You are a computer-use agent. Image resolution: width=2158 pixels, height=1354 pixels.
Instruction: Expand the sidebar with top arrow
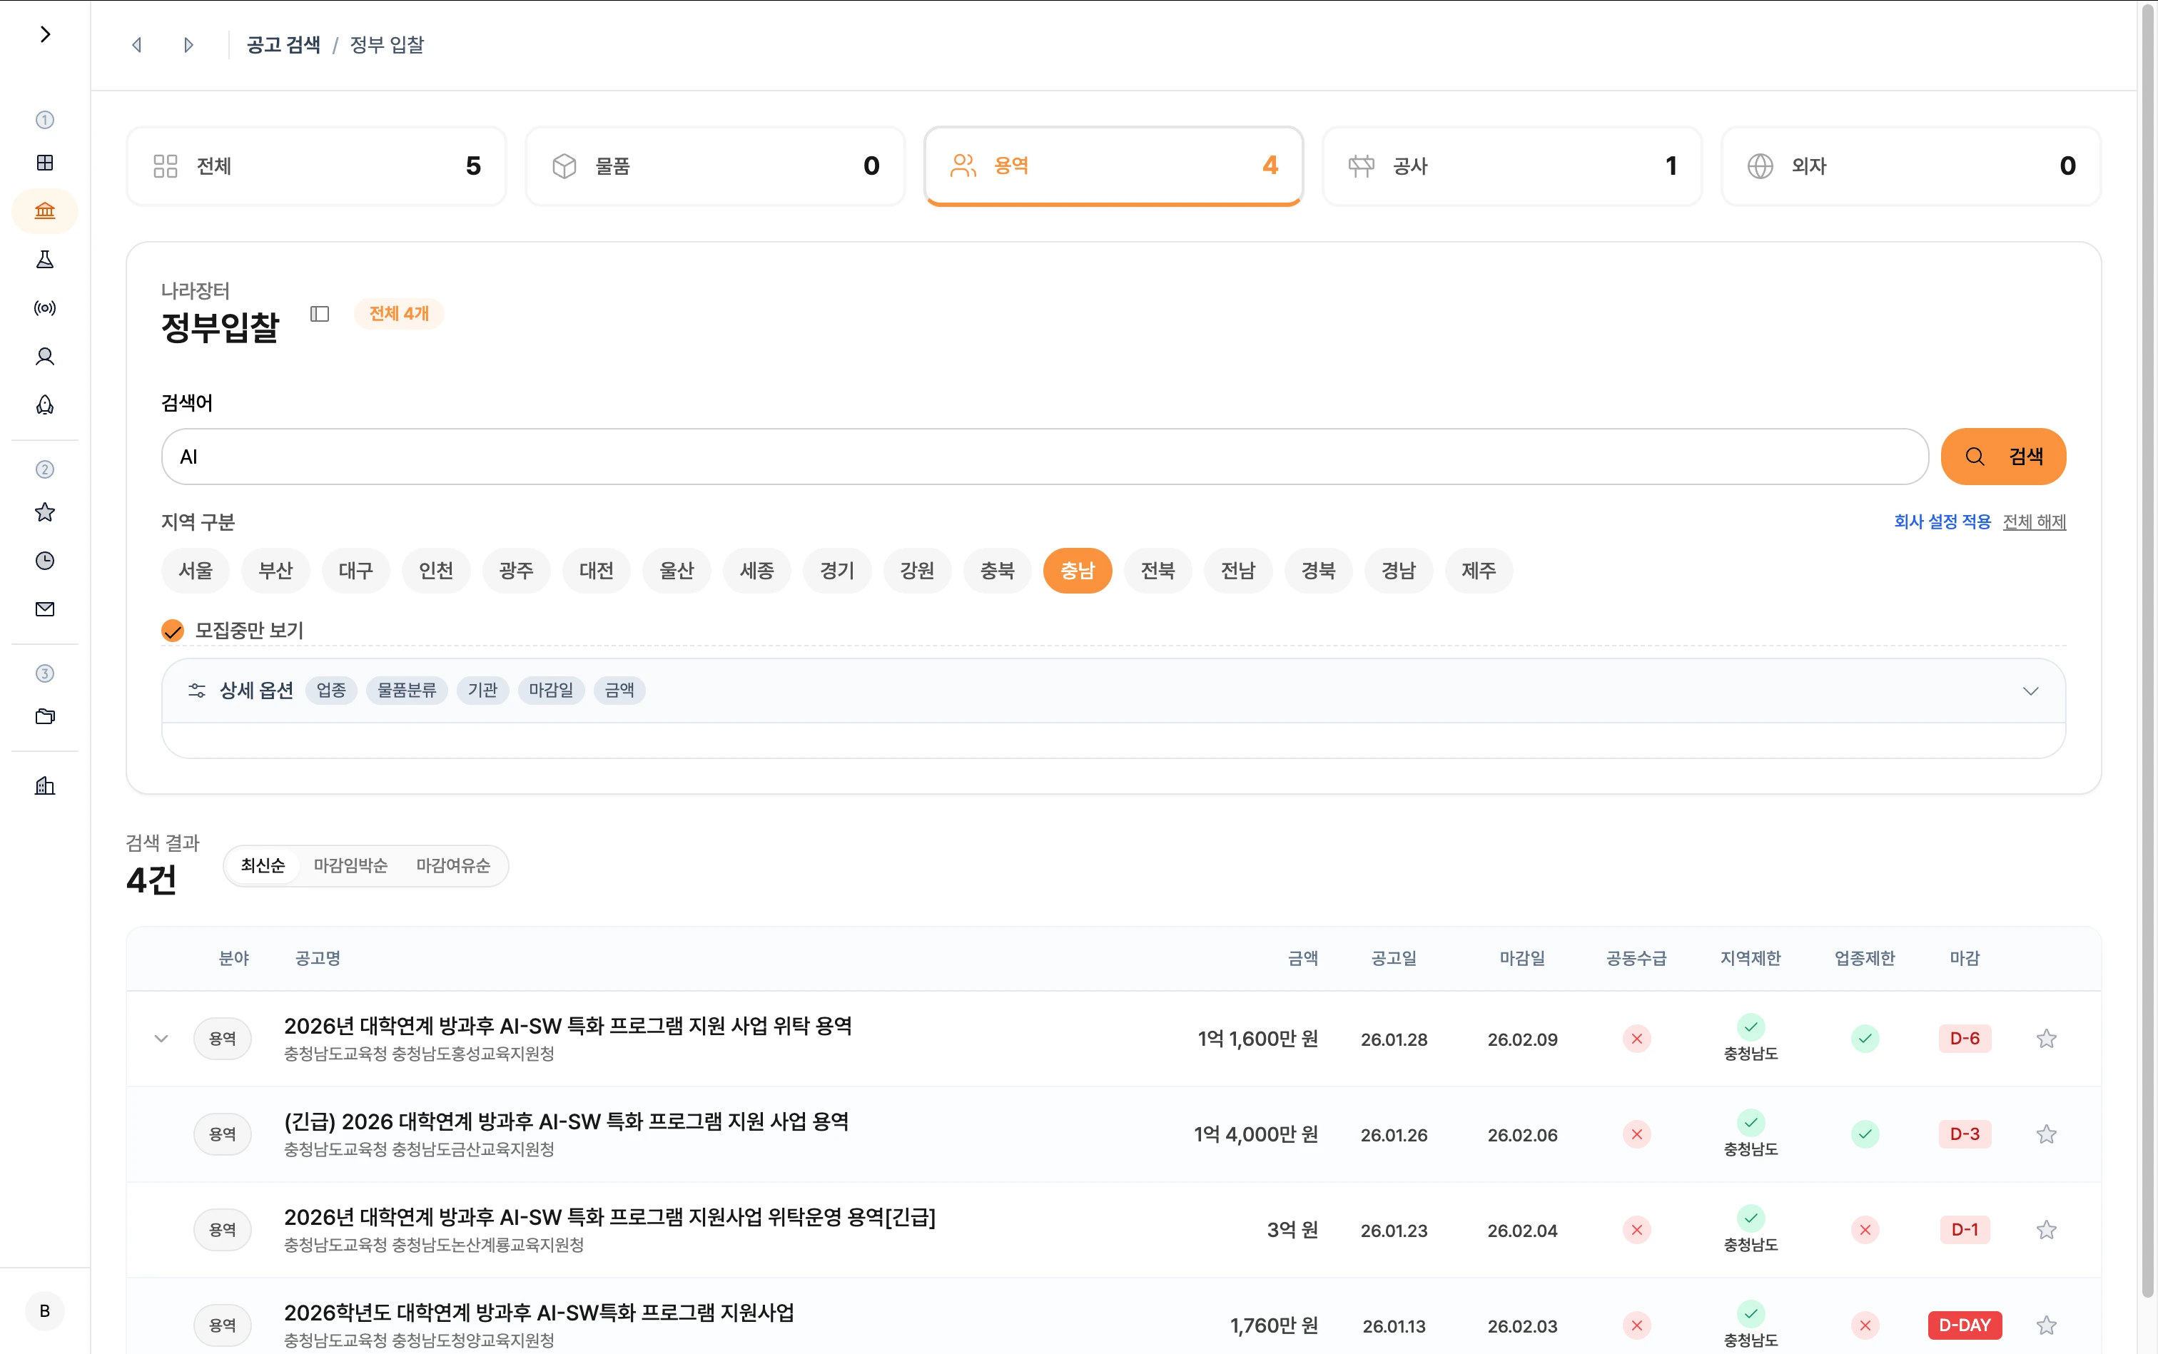point(45,34)
